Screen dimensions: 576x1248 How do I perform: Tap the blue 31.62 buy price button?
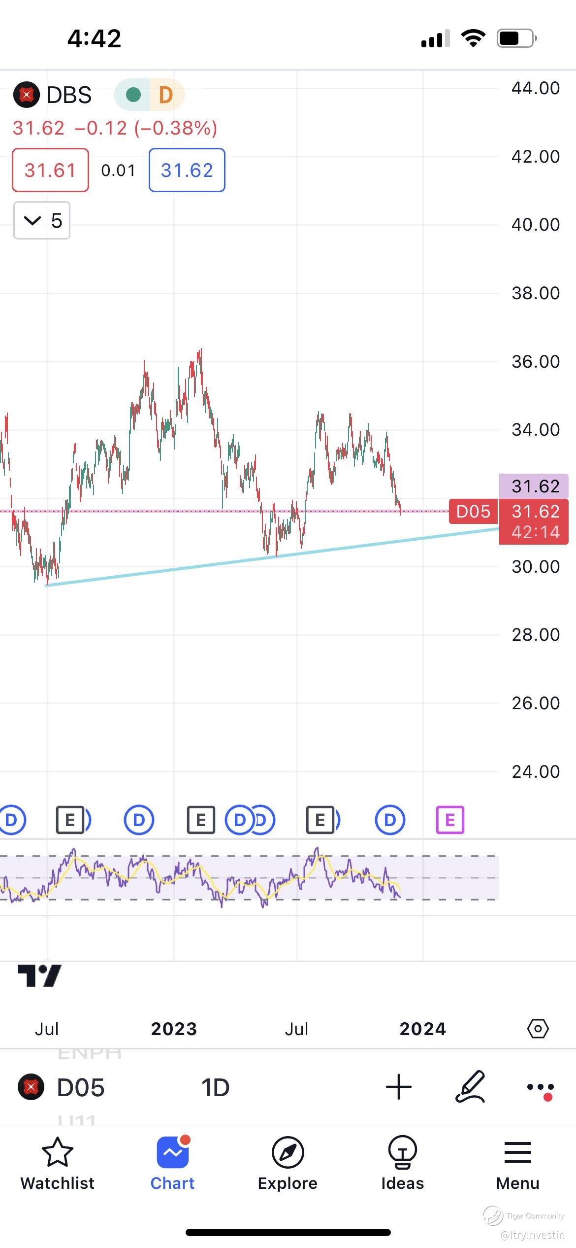(187, 170)
